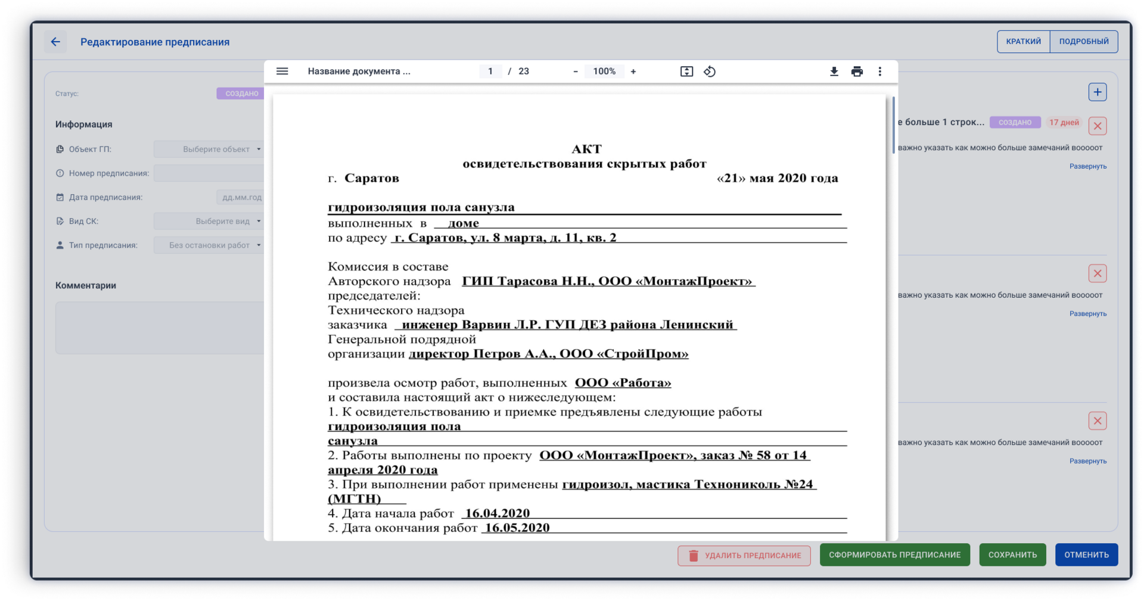Delete the second remark with red X
Viewport: 1144px width, 601px height.
1098,273
